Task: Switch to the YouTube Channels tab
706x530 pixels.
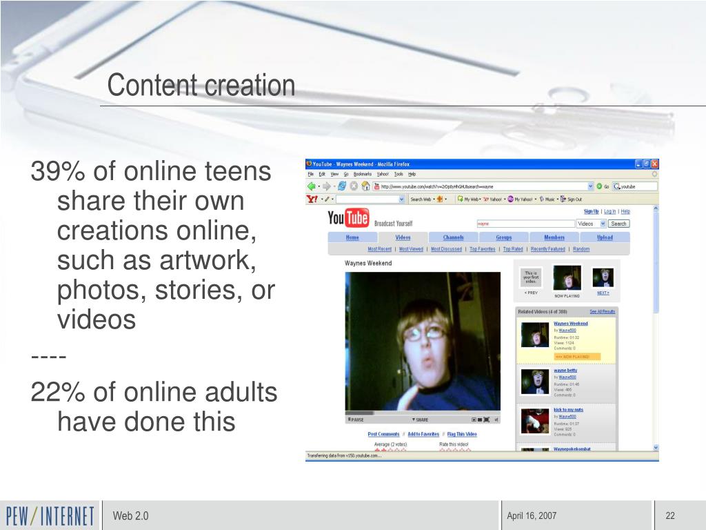Action: [x=453, y=237]
